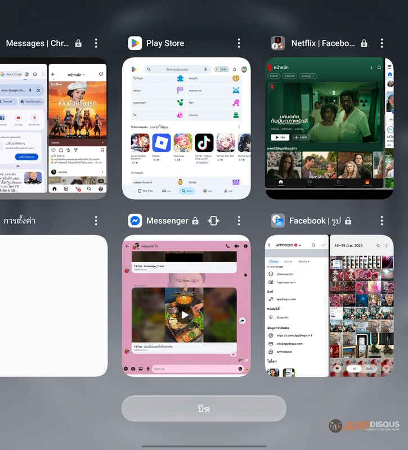Open three-dot menu for Netflix | Facebook
This screenshot has width=408, height=450.
click(382, 43)
